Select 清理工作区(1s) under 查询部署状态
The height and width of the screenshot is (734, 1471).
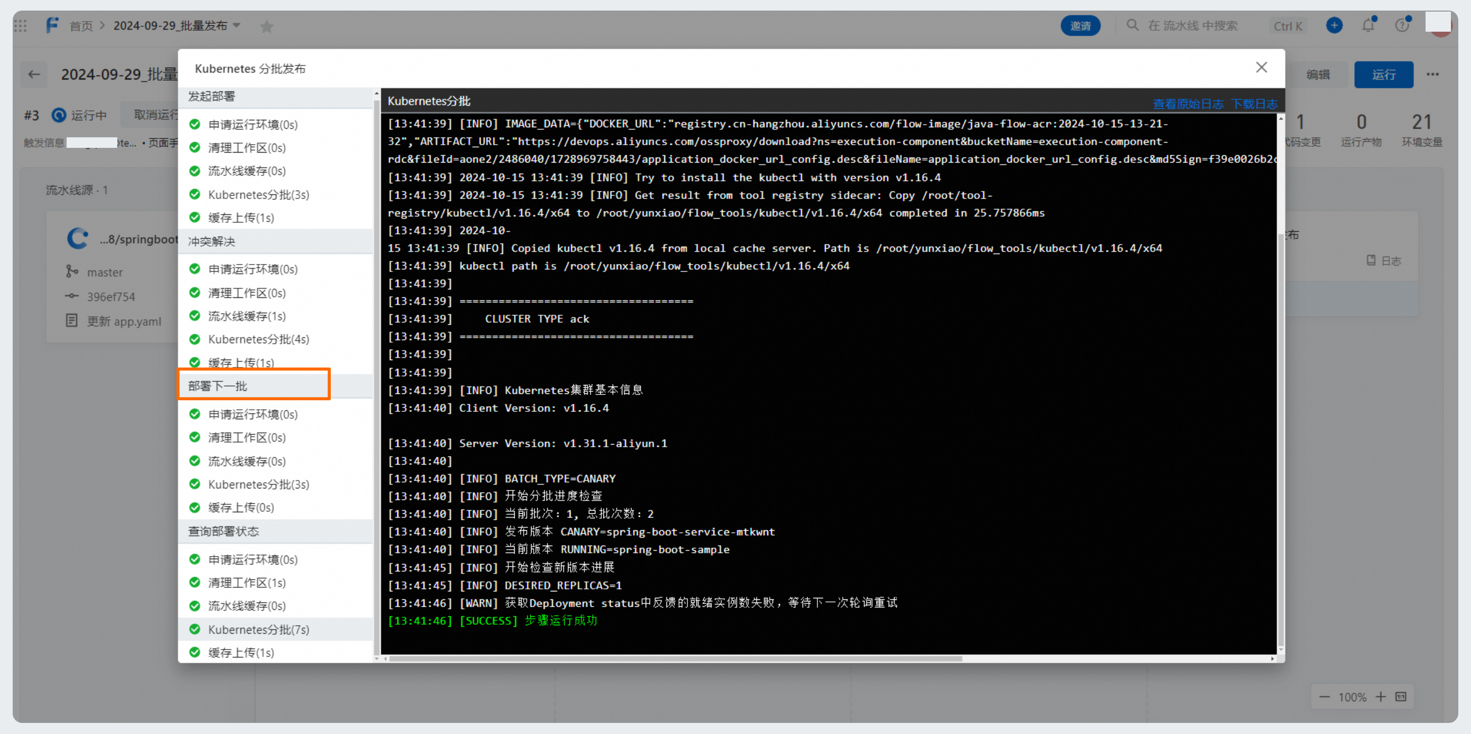pos(276,582)
